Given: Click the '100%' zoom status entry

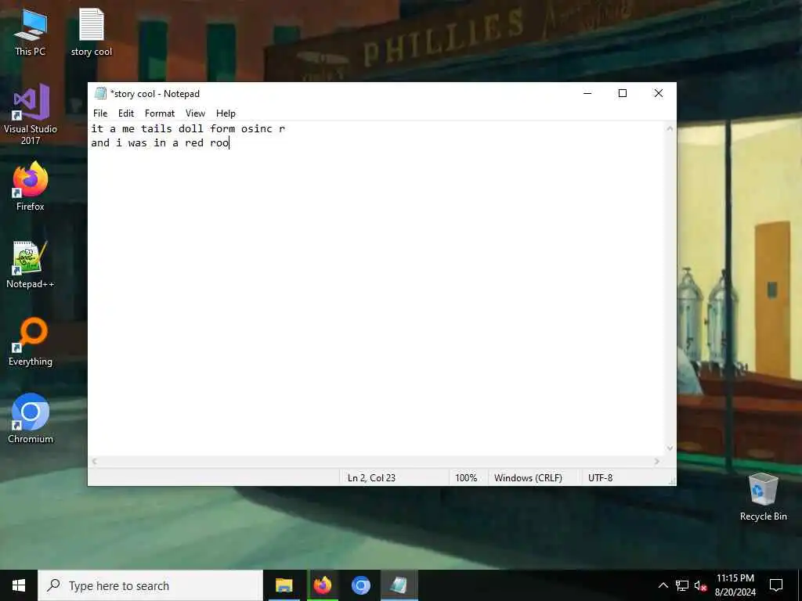Looking at the screenshot, I should coord(466,478).
